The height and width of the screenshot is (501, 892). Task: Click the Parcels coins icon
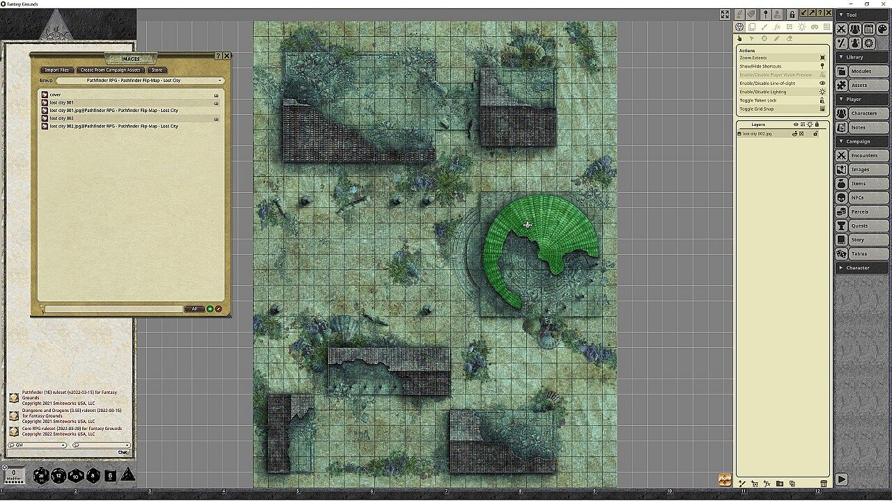(842, 212)
